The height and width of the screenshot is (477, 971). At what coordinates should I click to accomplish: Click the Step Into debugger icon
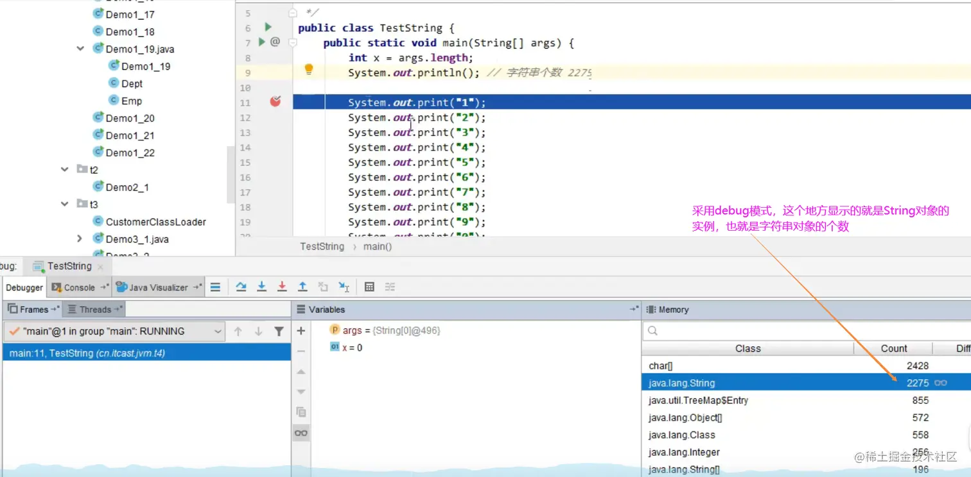(x=261, y=287)
